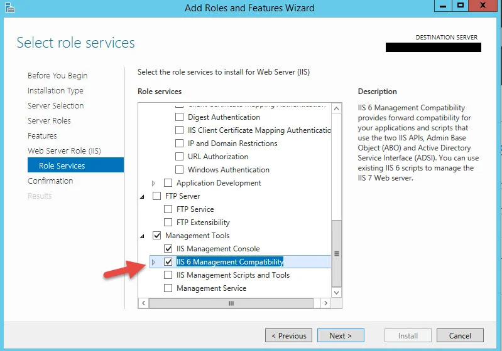
Task: Minimize the wizard window
Action: (x=443, y=6)
